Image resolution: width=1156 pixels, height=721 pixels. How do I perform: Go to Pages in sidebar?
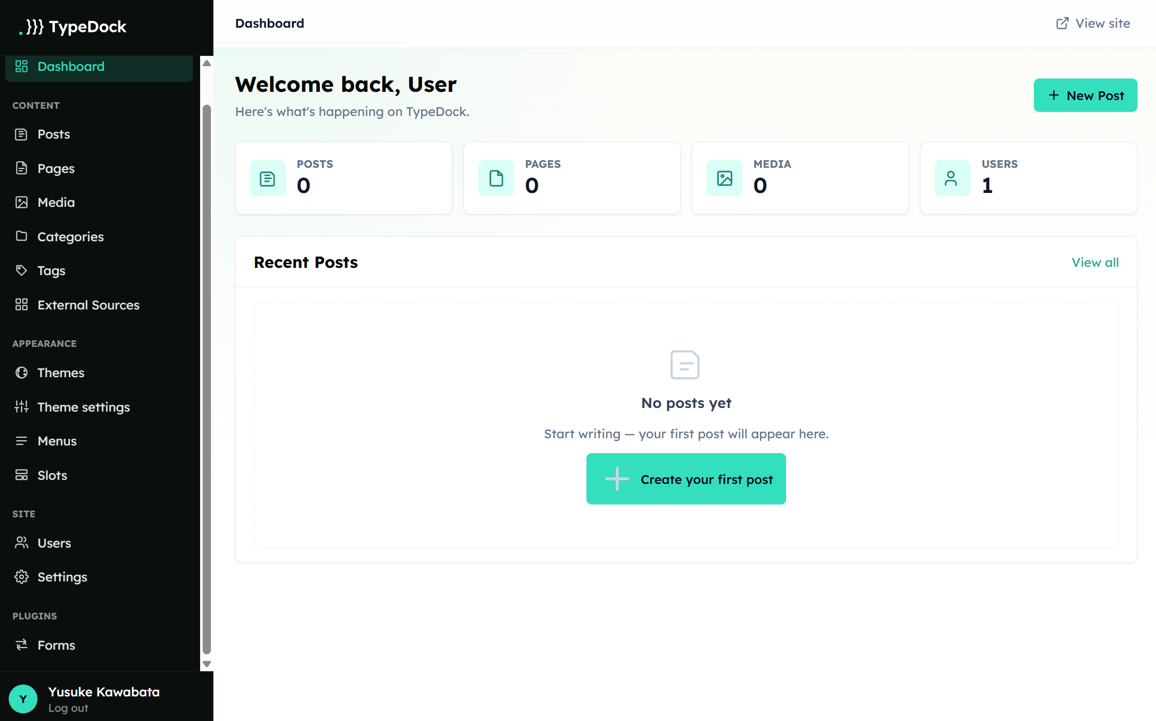pos(99,168)
